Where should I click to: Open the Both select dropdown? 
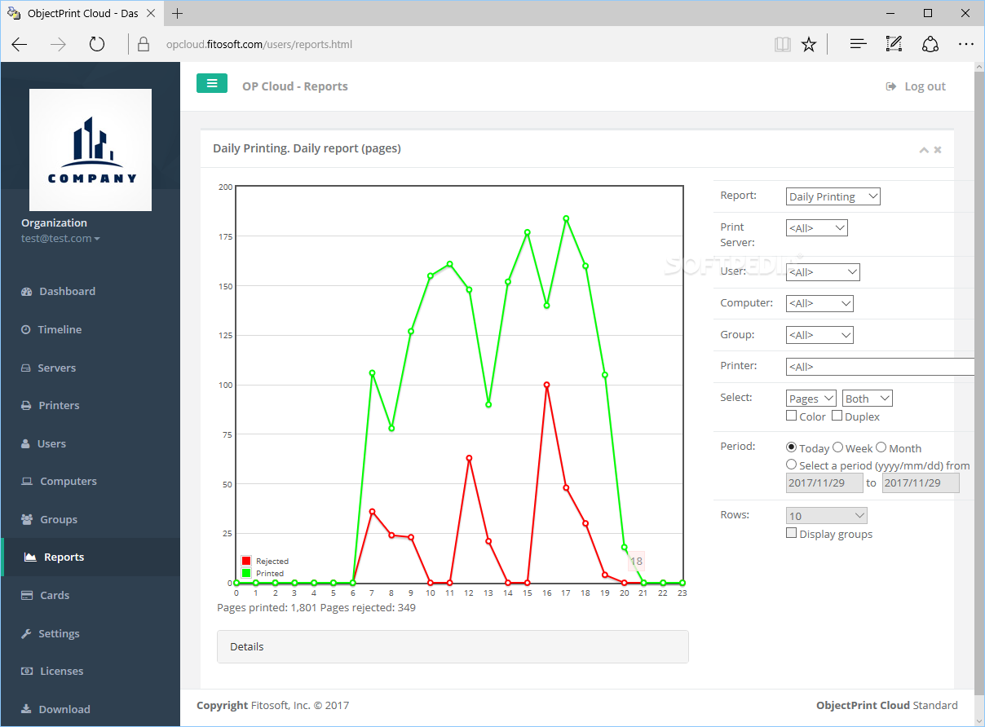[x=868, y=399]
